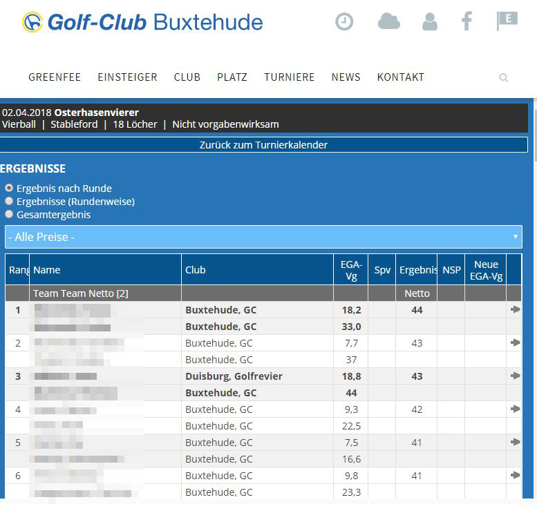Screen dimensions: 537x513
Task: Click the 'NSP' column header
Action: coord(451,270)
